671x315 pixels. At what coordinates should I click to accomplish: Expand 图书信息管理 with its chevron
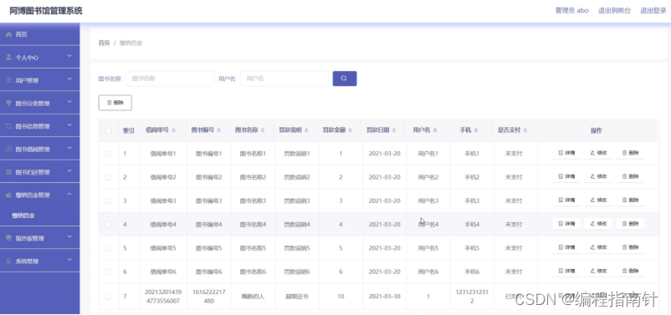point(69,125)
